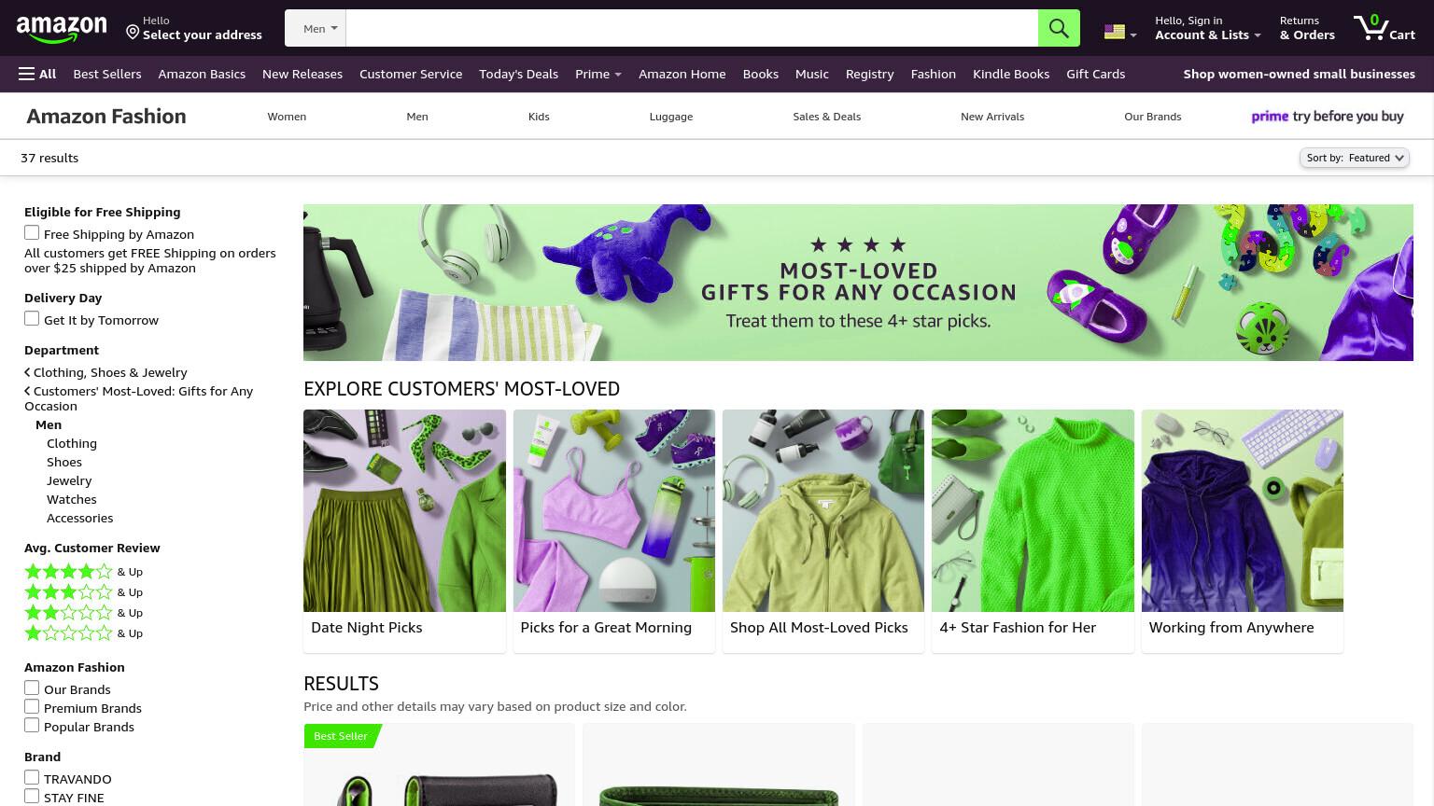Click the search magnifier button
This screenshot has height=806, width=1434.
coord(1059,28)
